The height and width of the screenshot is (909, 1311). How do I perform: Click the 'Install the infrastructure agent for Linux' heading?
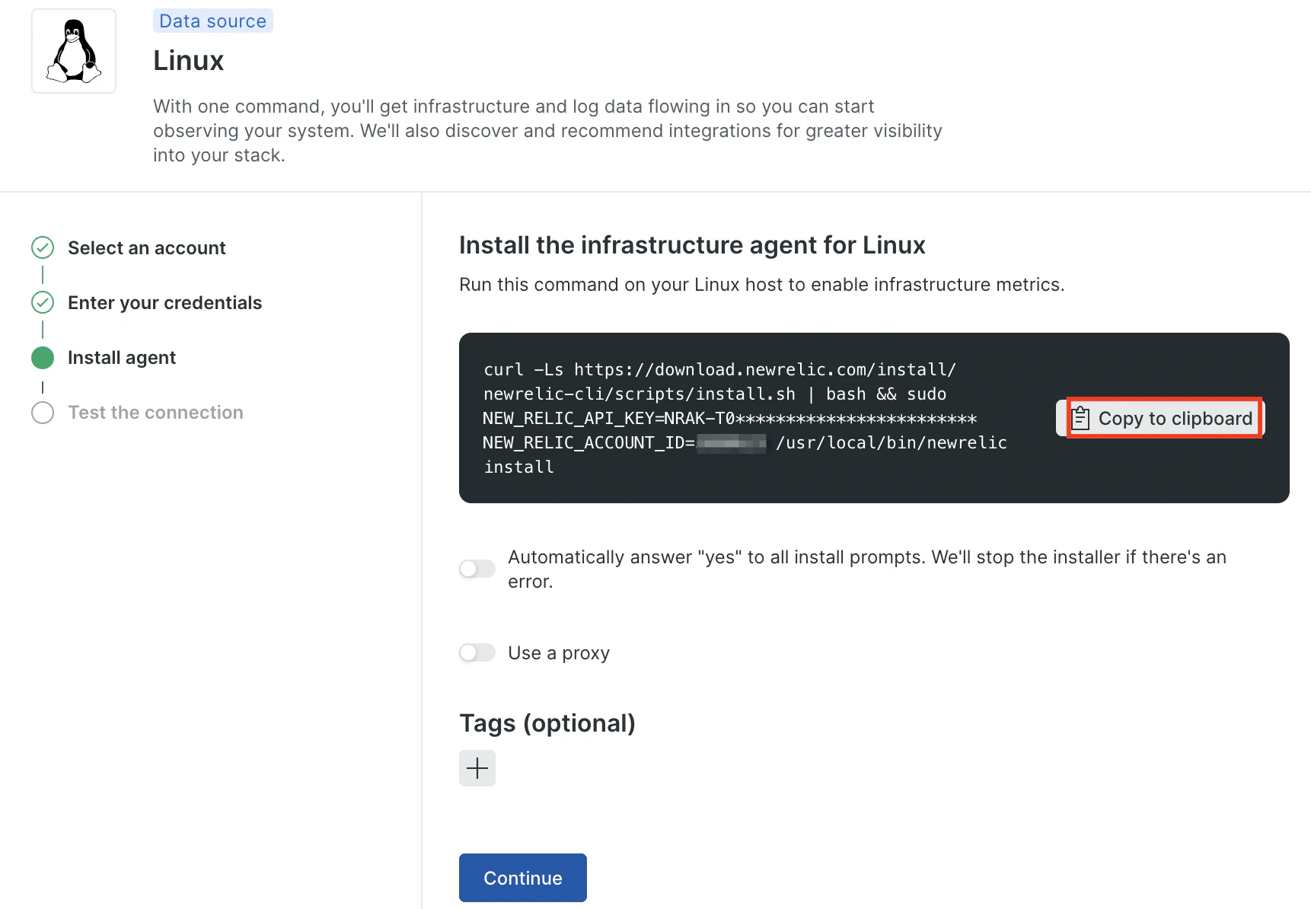point(692,245)
